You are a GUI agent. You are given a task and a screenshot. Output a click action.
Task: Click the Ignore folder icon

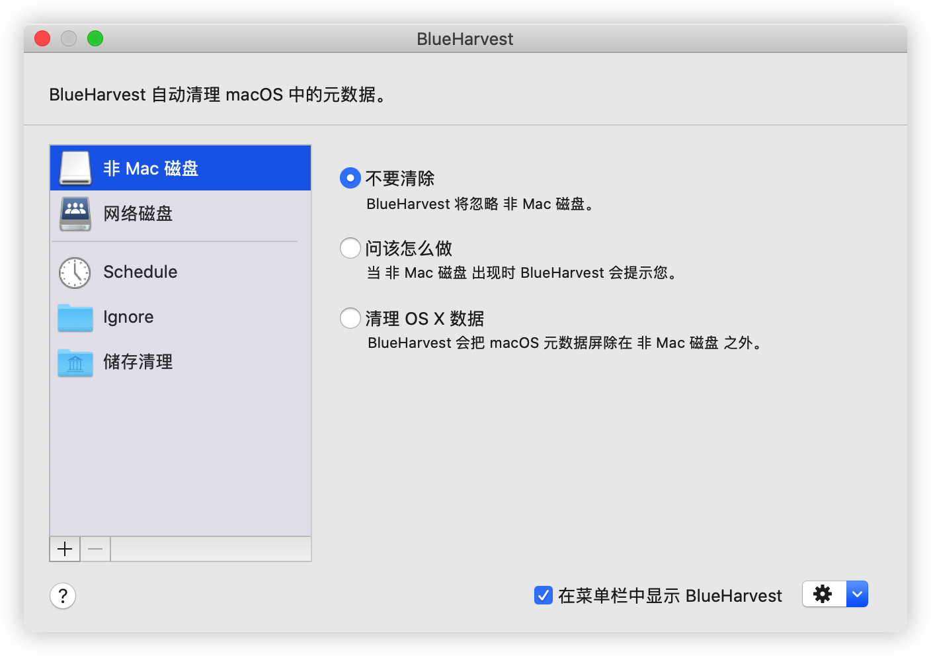(x=75, y=317)
